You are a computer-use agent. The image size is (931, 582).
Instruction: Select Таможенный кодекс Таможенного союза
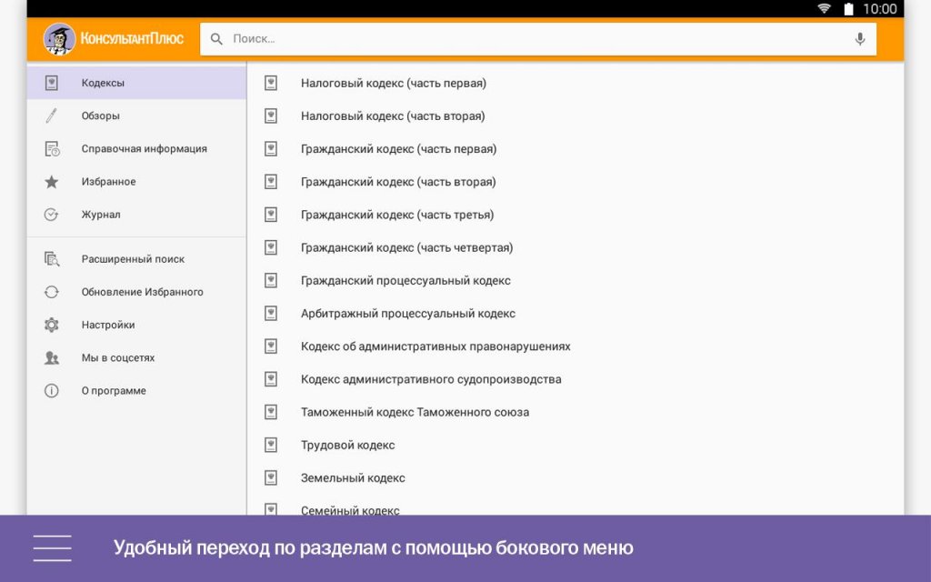(576, 412)
